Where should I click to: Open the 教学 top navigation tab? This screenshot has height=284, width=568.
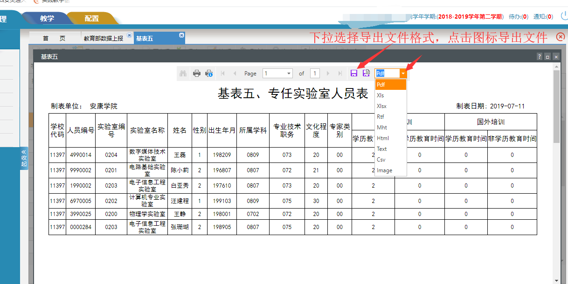tap(47, 19)
